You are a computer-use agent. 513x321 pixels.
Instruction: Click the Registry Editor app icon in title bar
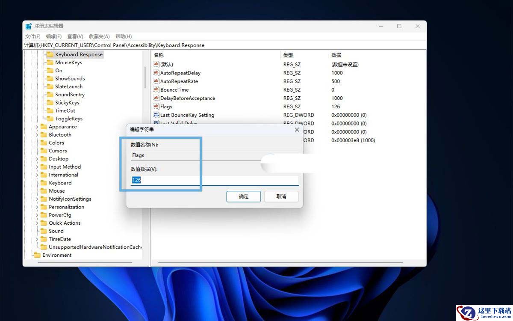[29, 26]
